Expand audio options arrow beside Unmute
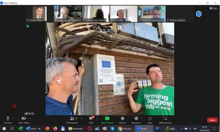The width and height of the screenshot is (220, 132). click(13, 118)
